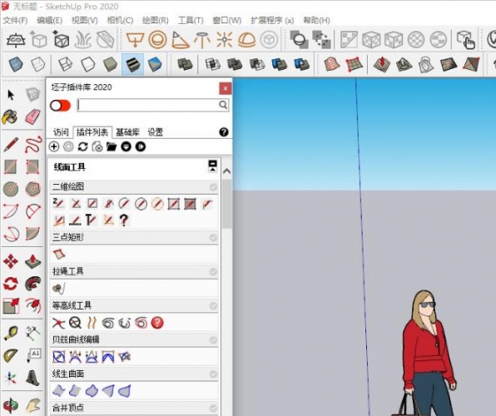The width and height of the screenshot is (496, 416).
Task: Click the add plugin plus button
Action: 54,146
